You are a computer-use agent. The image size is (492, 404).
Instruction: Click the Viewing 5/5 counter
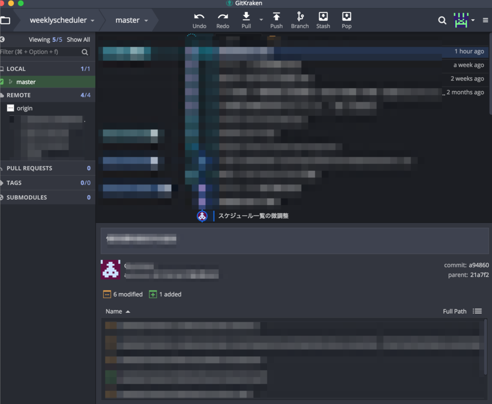tap(46, 39)
